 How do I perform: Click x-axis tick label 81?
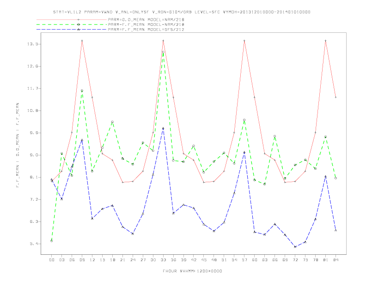tap(326, 260)
